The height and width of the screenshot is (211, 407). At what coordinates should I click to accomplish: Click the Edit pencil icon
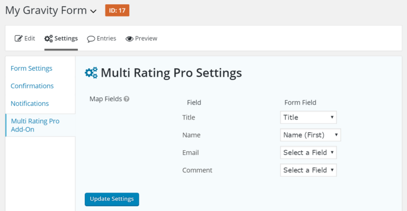[19, 39]
